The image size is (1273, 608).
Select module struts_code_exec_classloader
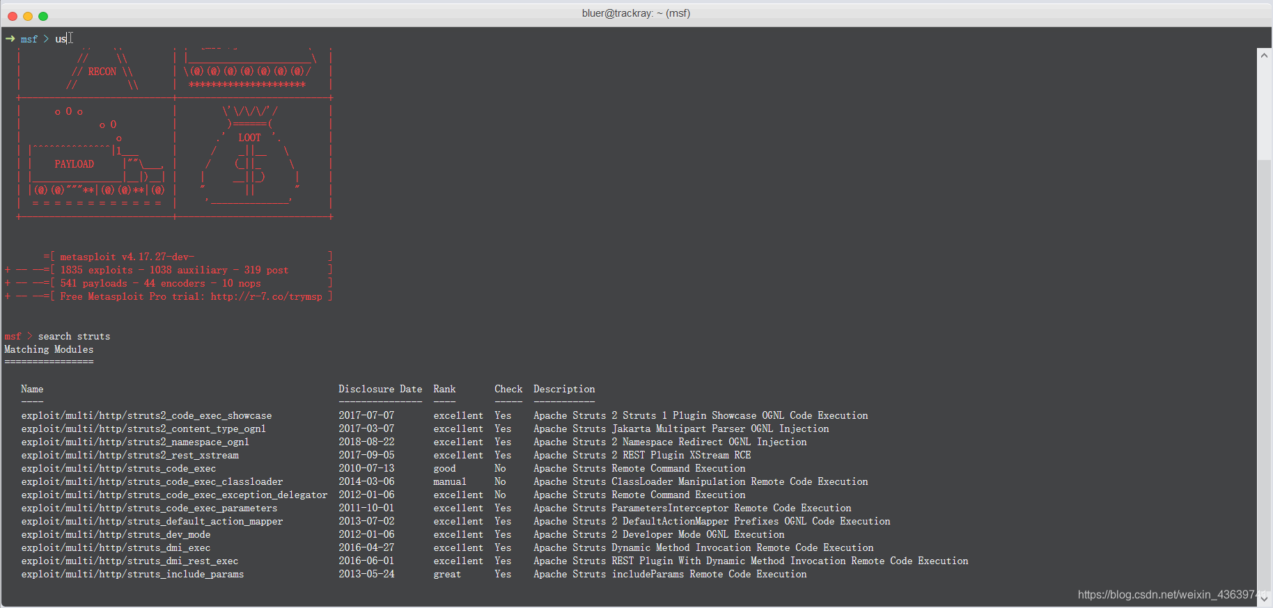152,481
